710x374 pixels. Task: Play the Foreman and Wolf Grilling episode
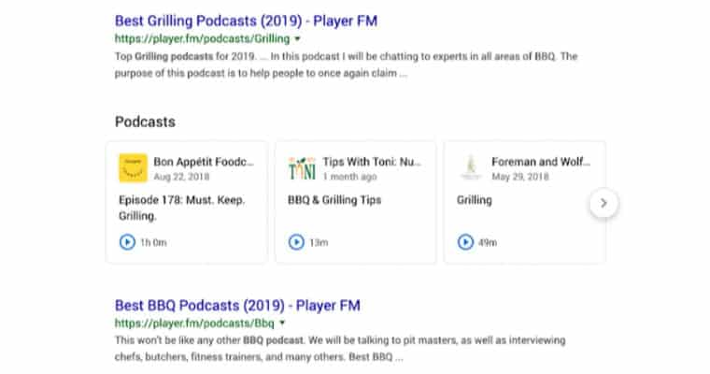pyautogui.click(x=465, y=242)
